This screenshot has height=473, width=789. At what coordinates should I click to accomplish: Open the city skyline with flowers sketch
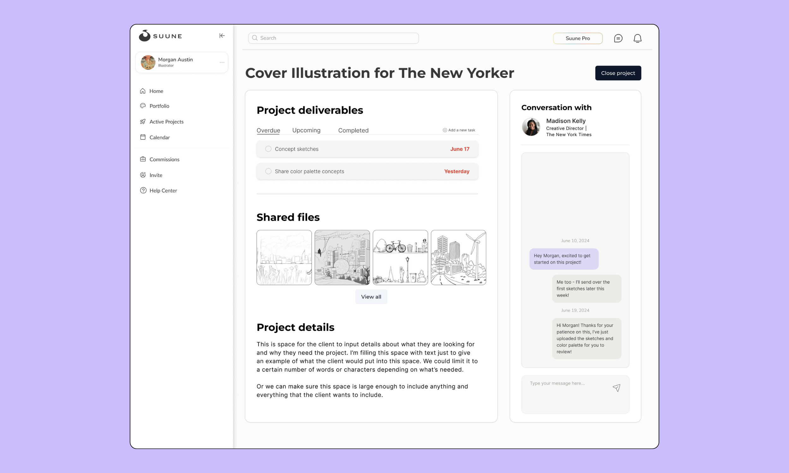[x=284, y=257]
